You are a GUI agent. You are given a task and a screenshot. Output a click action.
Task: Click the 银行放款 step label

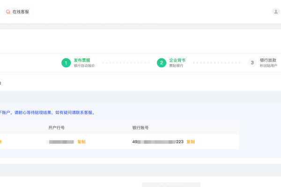pos(268,60)
